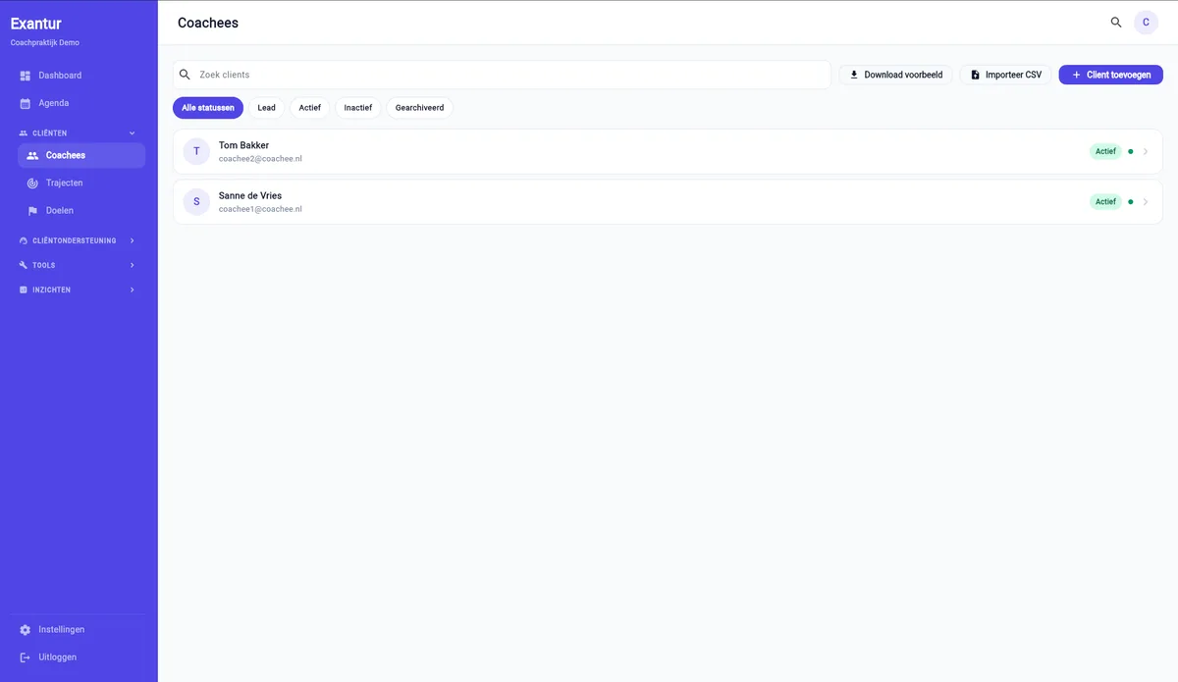The height and width of the screenshot is (682, 1178).
Task: Click the Importeer CSV button
Action: (1005, 75)
